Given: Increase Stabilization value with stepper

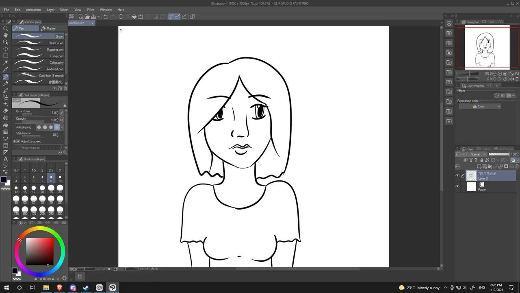Looking at the screenshot, I should (x=57, y=134).
